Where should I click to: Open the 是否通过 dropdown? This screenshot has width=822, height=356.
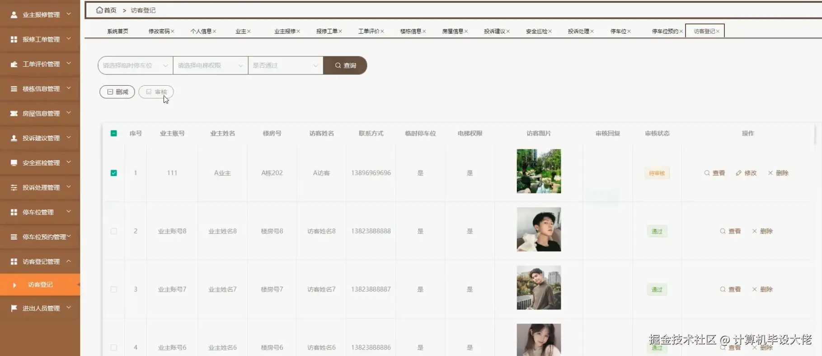click(x=286, y=65)
